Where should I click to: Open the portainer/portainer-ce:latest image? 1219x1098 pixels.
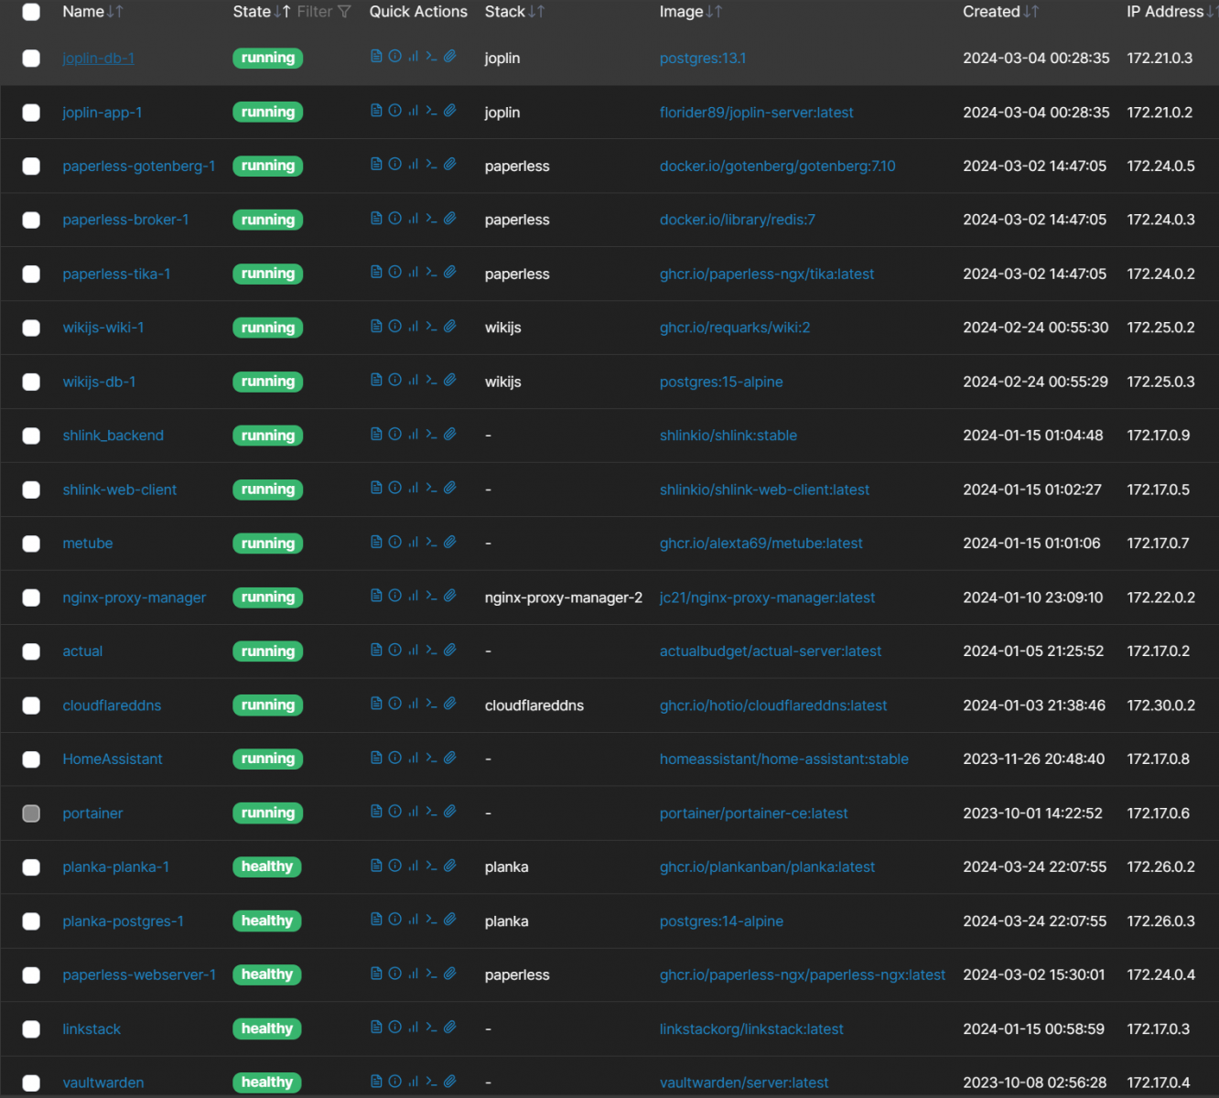pos(754,813)
